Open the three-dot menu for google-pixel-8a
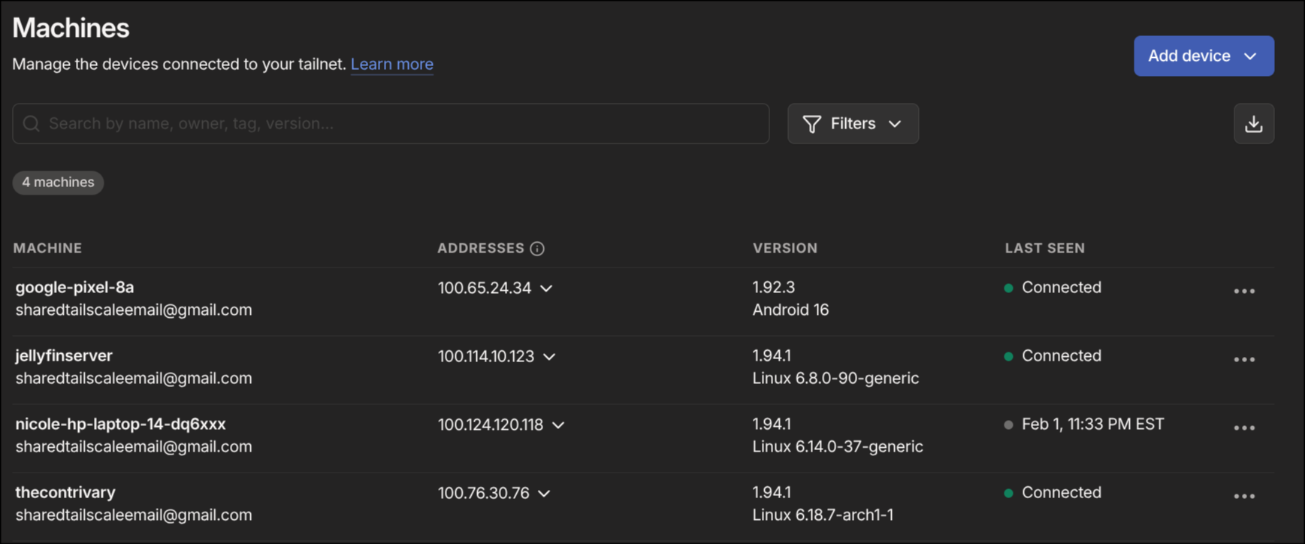 coord(1244,292)
